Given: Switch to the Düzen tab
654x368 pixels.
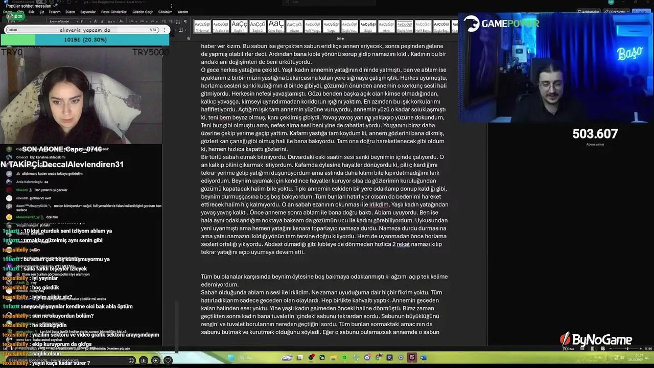Looking at the screenshot, I should pyautogui.click(x=70, y=12).
